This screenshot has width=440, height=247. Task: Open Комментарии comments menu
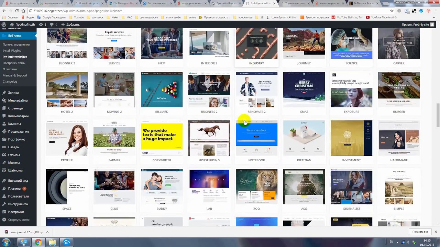(x=18, y=116)
